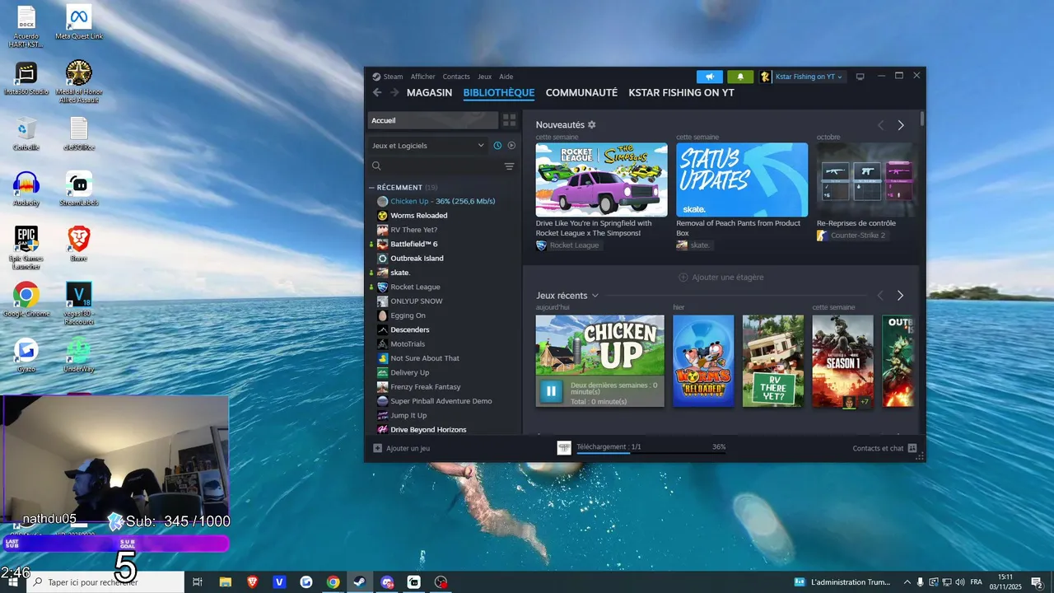Select Chicken Up in the game list
The image size is (1054, 593).
pos(445,201)
